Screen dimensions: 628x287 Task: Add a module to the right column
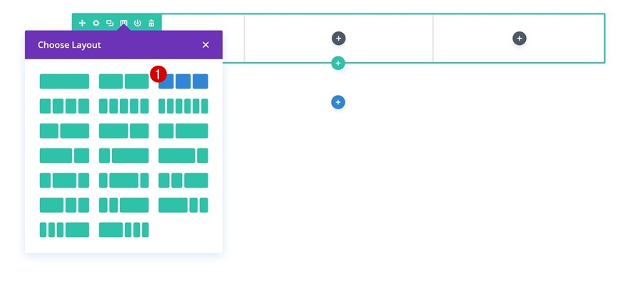[x=519, y=38]
